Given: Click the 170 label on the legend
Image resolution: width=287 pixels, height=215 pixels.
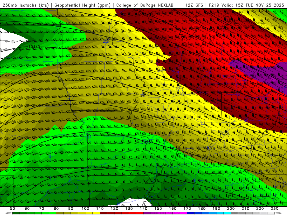Looking at the screenshot, I should [187, 209].
